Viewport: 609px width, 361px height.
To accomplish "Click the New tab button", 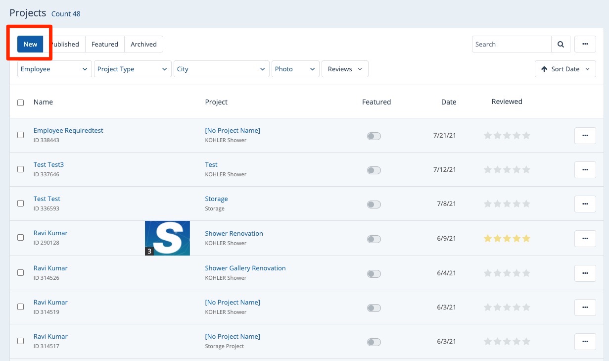I will coord(30,44).
